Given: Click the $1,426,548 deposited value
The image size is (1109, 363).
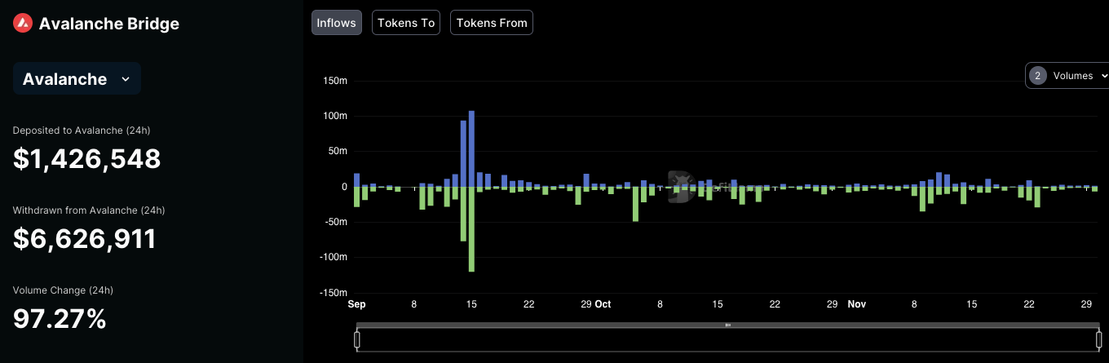Looking at the screenshot, I should click(x=86, y=158).
